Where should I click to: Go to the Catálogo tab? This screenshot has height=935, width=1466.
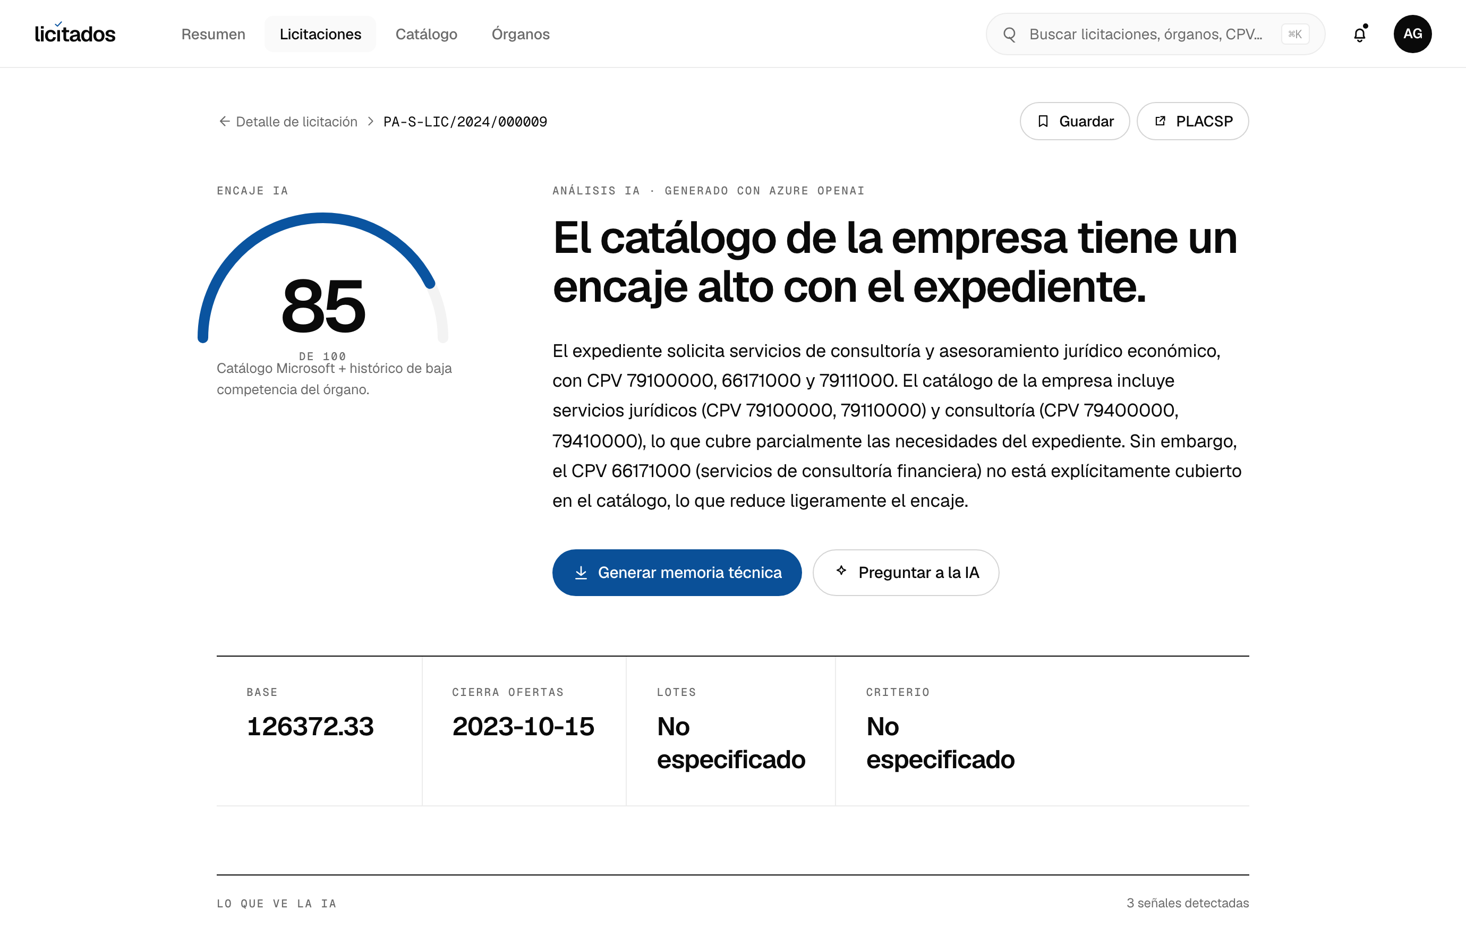pos(426,34)
